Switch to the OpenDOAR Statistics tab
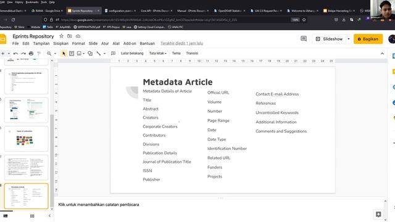The image size is (395, 222). [228, 11]
